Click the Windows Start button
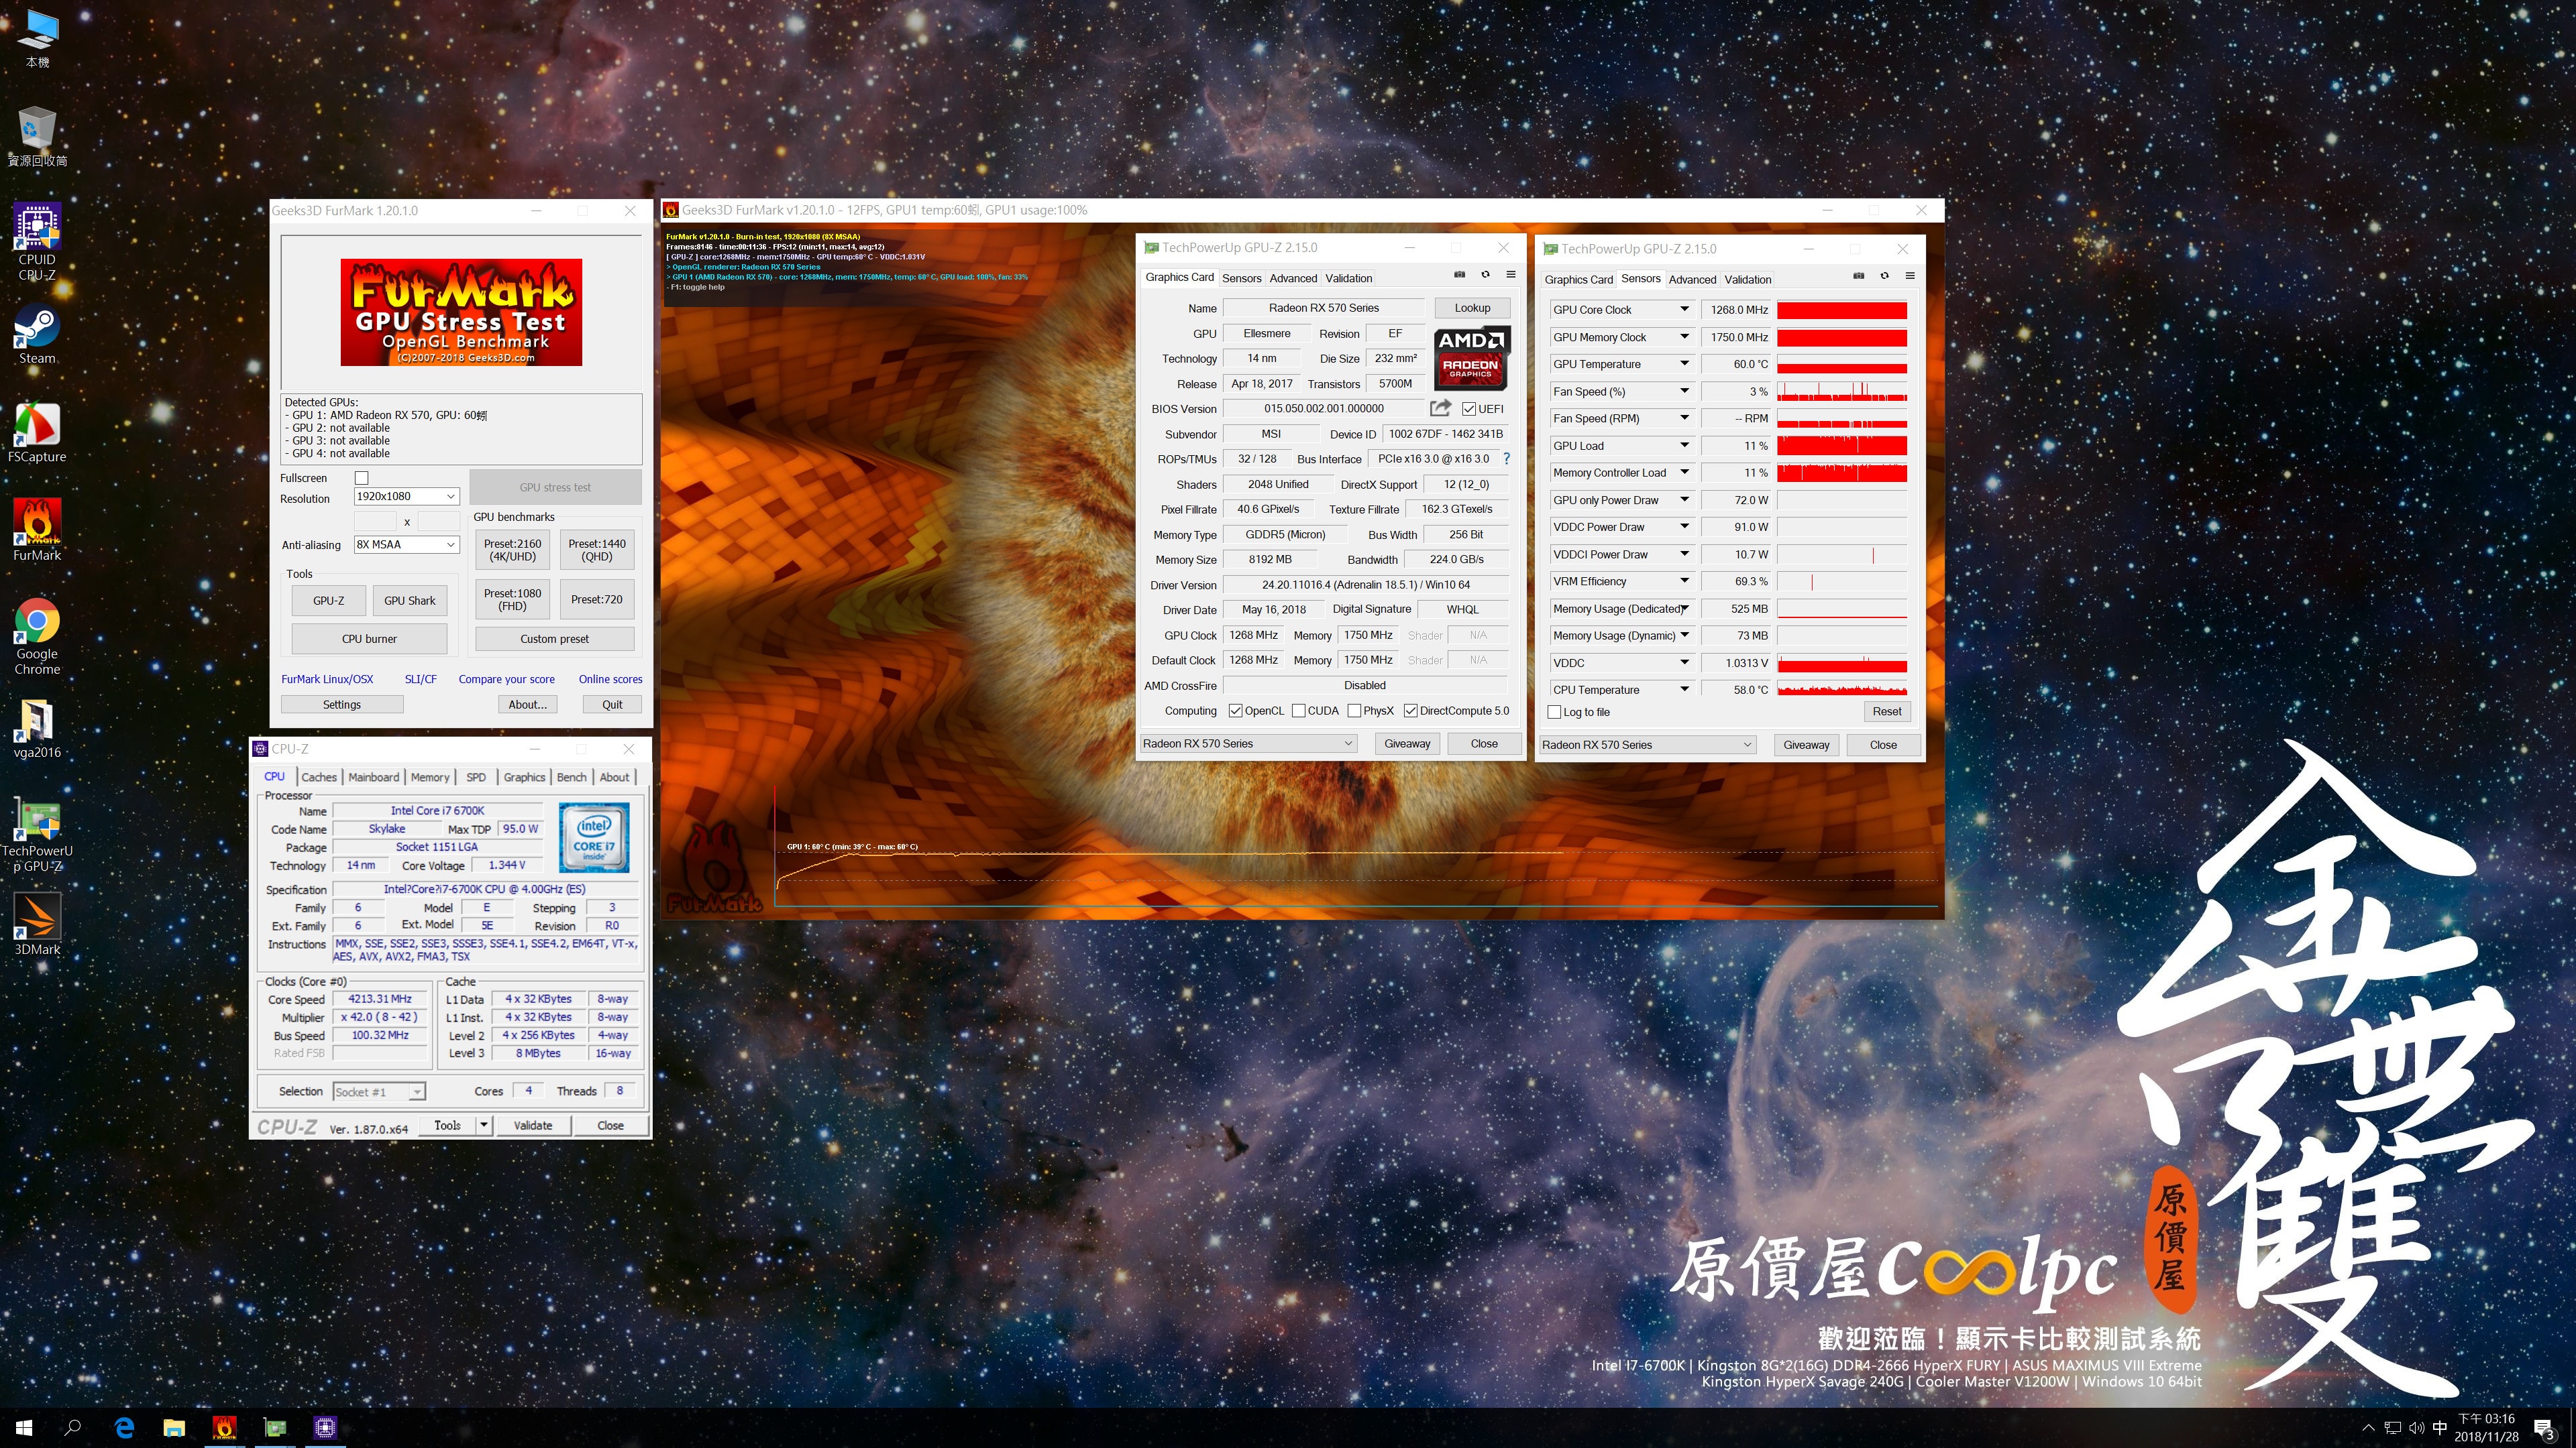Image resolution: width=2576 pixels, height=1448 pixels. [x=24, y=1427]
